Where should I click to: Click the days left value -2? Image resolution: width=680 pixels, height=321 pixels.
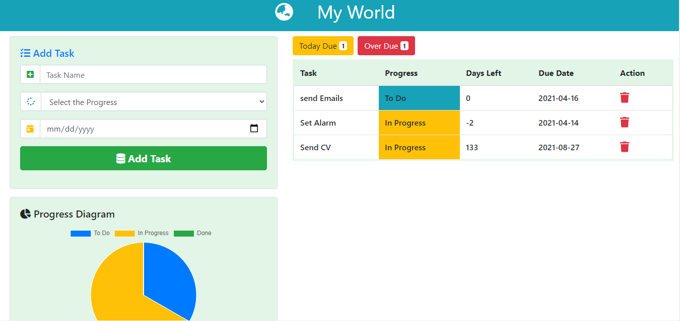(470, 123)
